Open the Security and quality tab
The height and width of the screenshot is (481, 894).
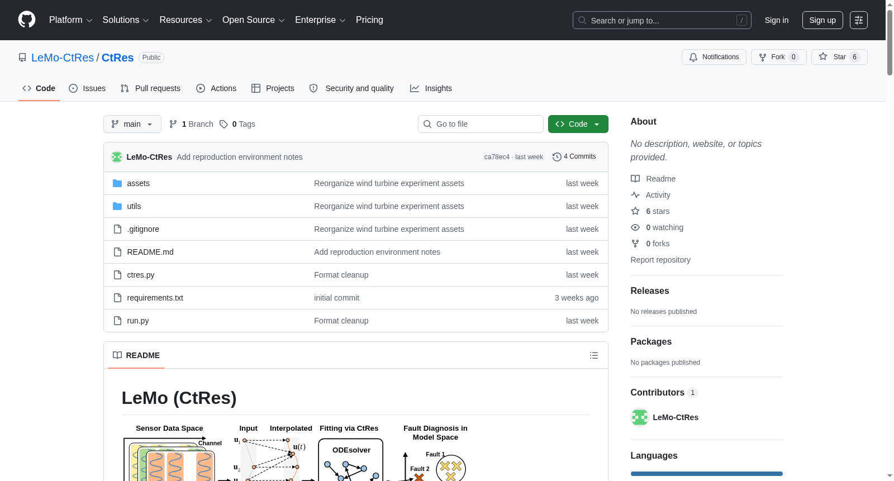351,88
